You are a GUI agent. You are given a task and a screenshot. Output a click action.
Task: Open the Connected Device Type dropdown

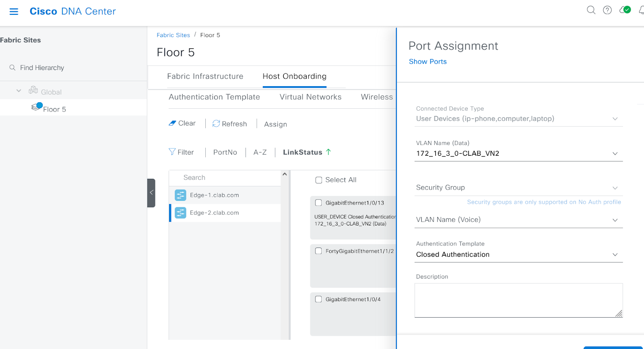coord(518,119)
